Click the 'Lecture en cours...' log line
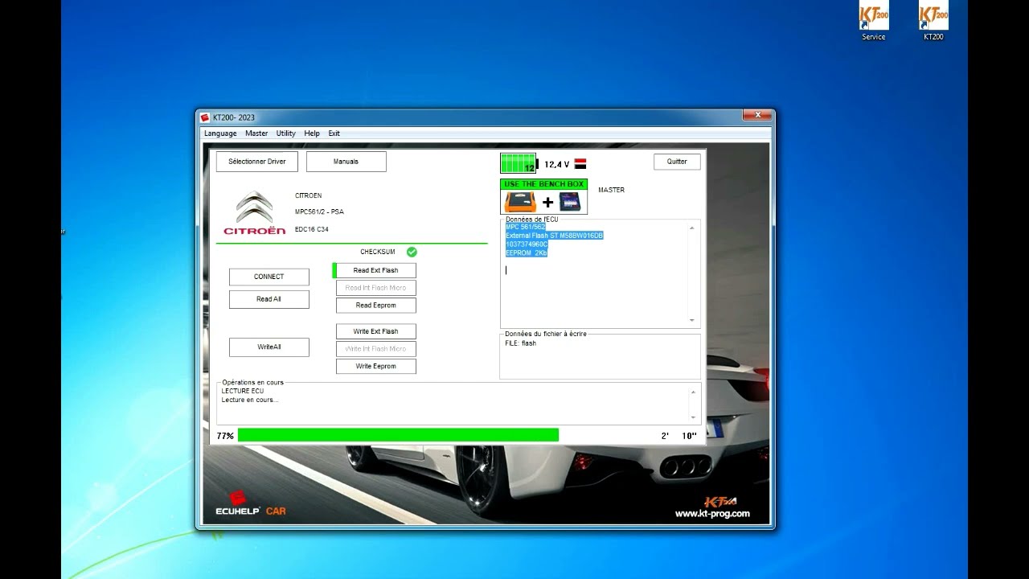The width and height of the screenshot is (1029, 579). click(x=250, y=400)
